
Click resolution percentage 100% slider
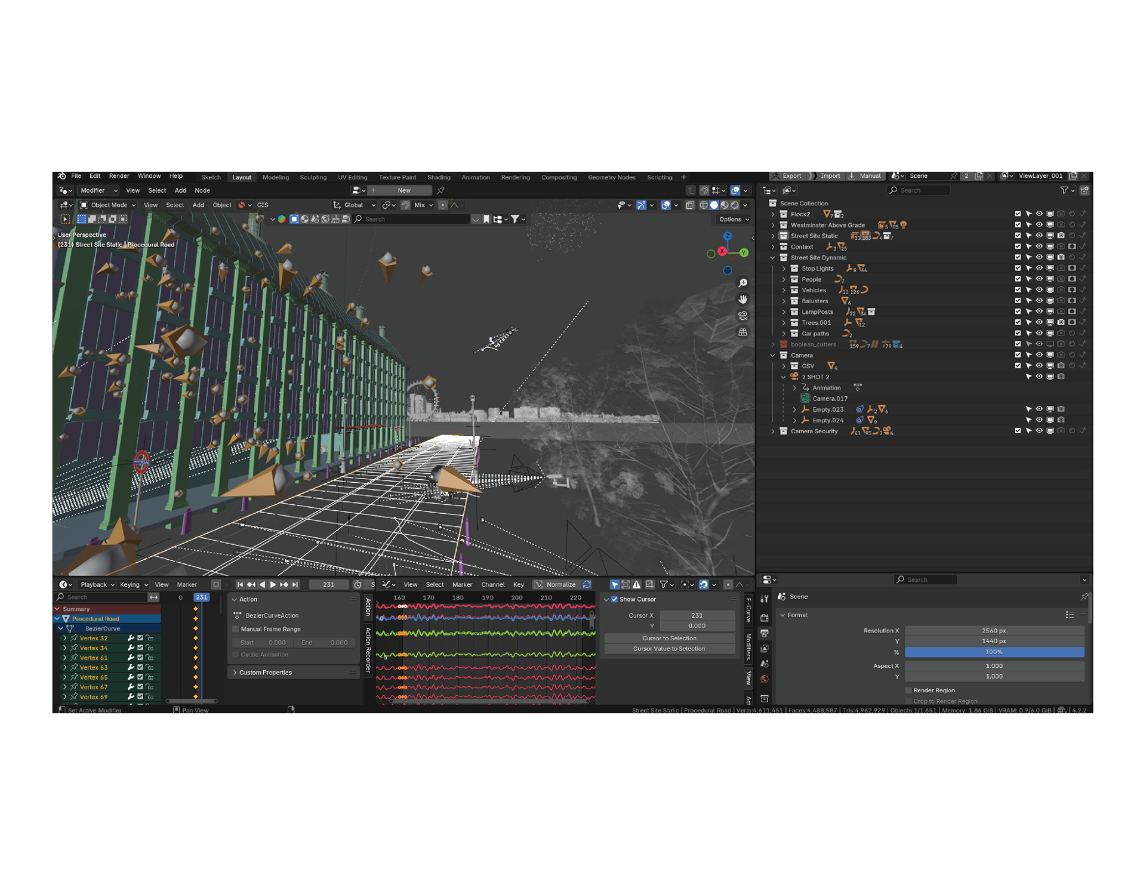pos(994,652)
